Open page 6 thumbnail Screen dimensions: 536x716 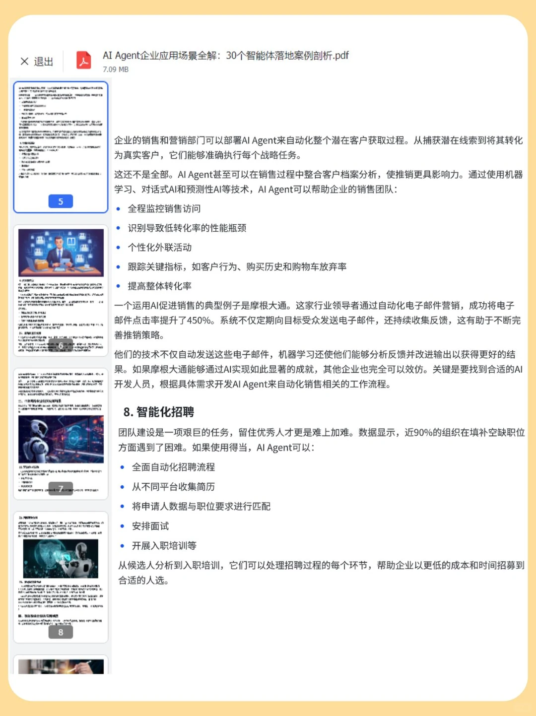[x=61, y=290]
